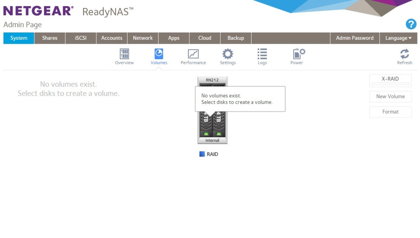The image size is (420, 238).
Task: Click the Format button
Action: point(390,112)
